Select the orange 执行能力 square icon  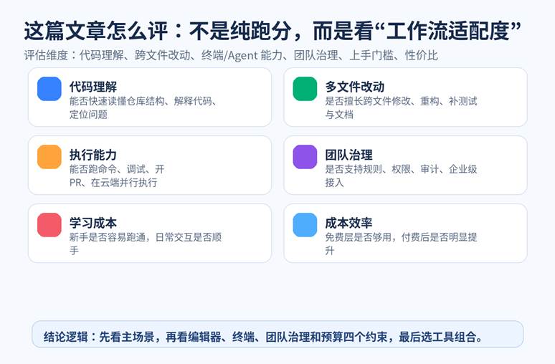[x=49, y=157]
